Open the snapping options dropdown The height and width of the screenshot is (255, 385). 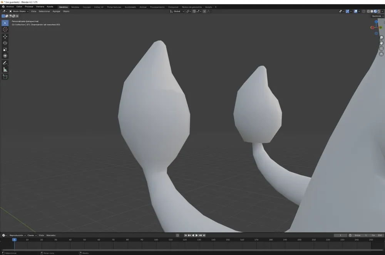[199, 11]
